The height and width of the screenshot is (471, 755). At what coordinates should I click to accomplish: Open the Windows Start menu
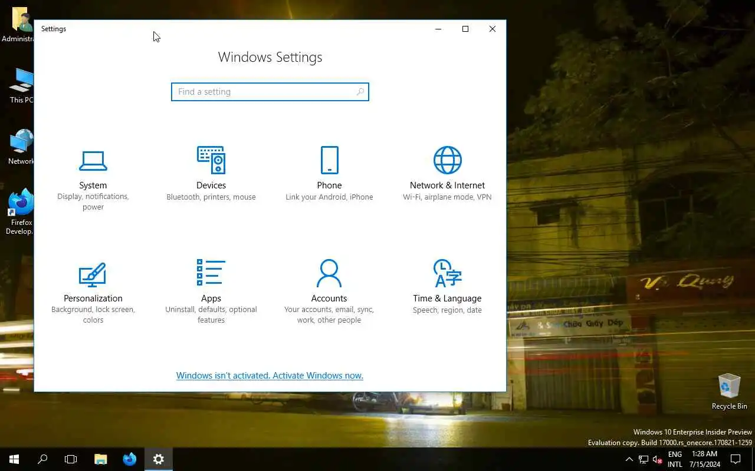(x=14, y=459)
